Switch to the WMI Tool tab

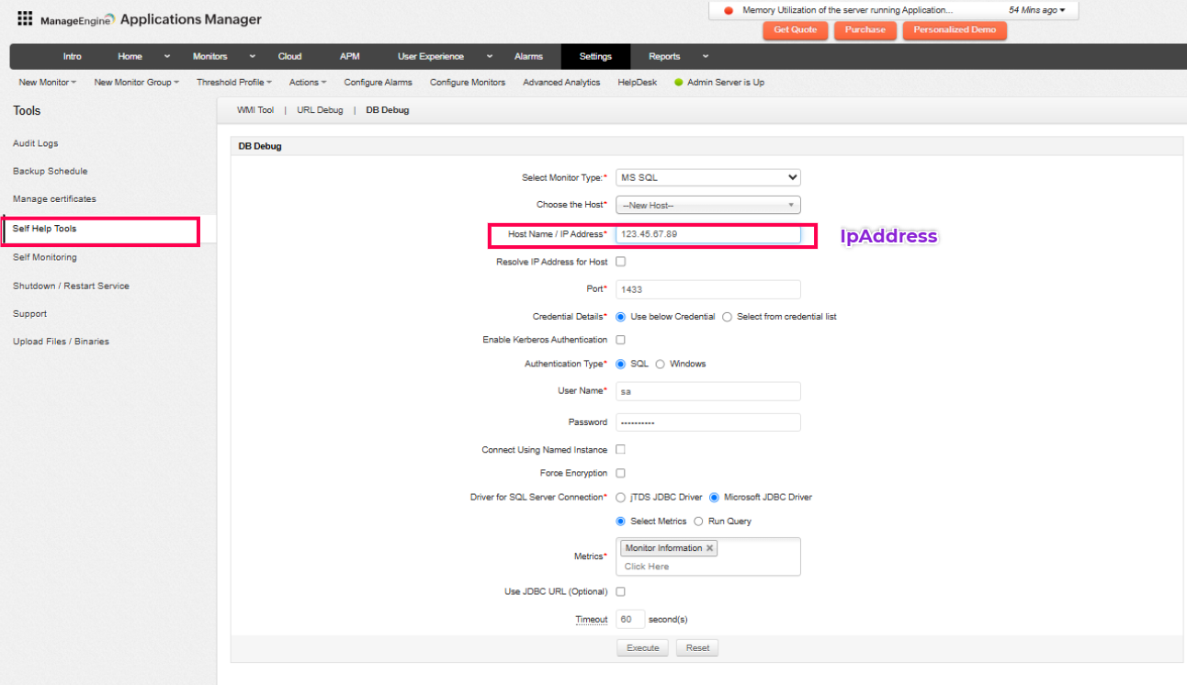pos(255,110)
